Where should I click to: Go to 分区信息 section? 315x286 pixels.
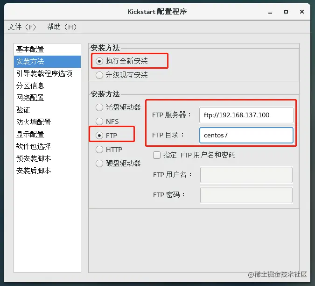click(x=48, y=86)
